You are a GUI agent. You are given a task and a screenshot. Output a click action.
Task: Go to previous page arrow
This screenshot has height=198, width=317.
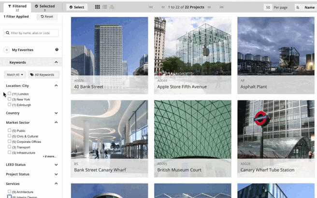tap(163, 7)
